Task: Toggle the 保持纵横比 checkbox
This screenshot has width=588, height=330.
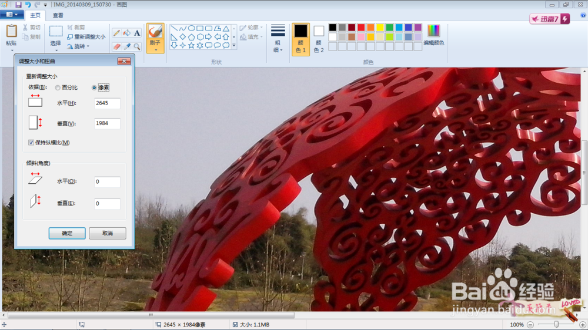Action: coord(31,142)
